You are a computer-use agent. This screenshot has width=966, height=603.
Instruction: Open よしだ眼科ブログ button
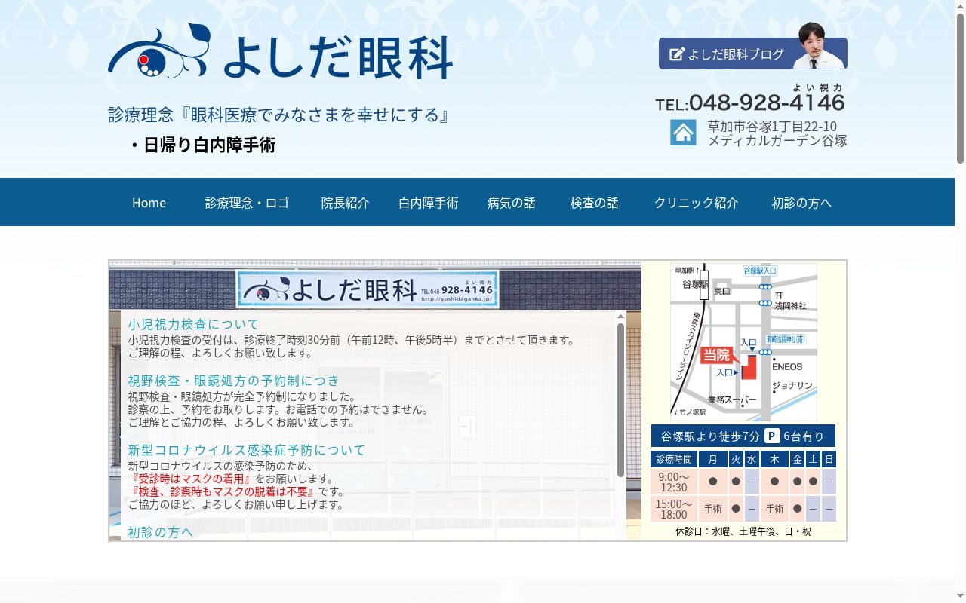tap(752, 54)
